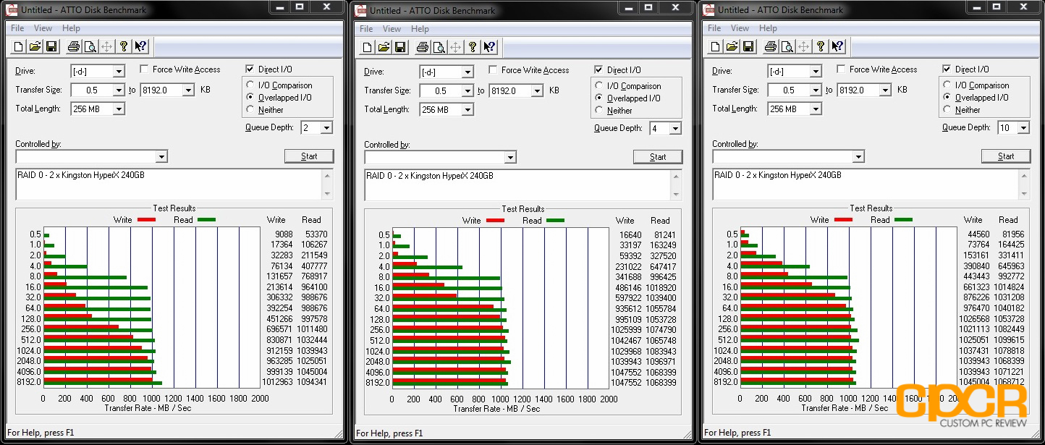The height and width of the screenshot is (445, 1045).
Task: Click New file icon in Queue Depth 2 window
Action: [x=18, y=47]
